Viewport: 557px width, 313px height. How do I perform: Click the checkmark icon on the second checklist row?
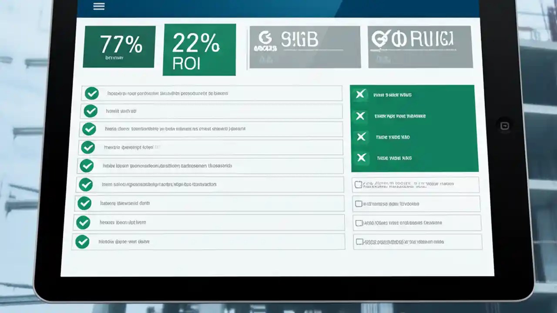pyautogui.click(x=91, y=111)
